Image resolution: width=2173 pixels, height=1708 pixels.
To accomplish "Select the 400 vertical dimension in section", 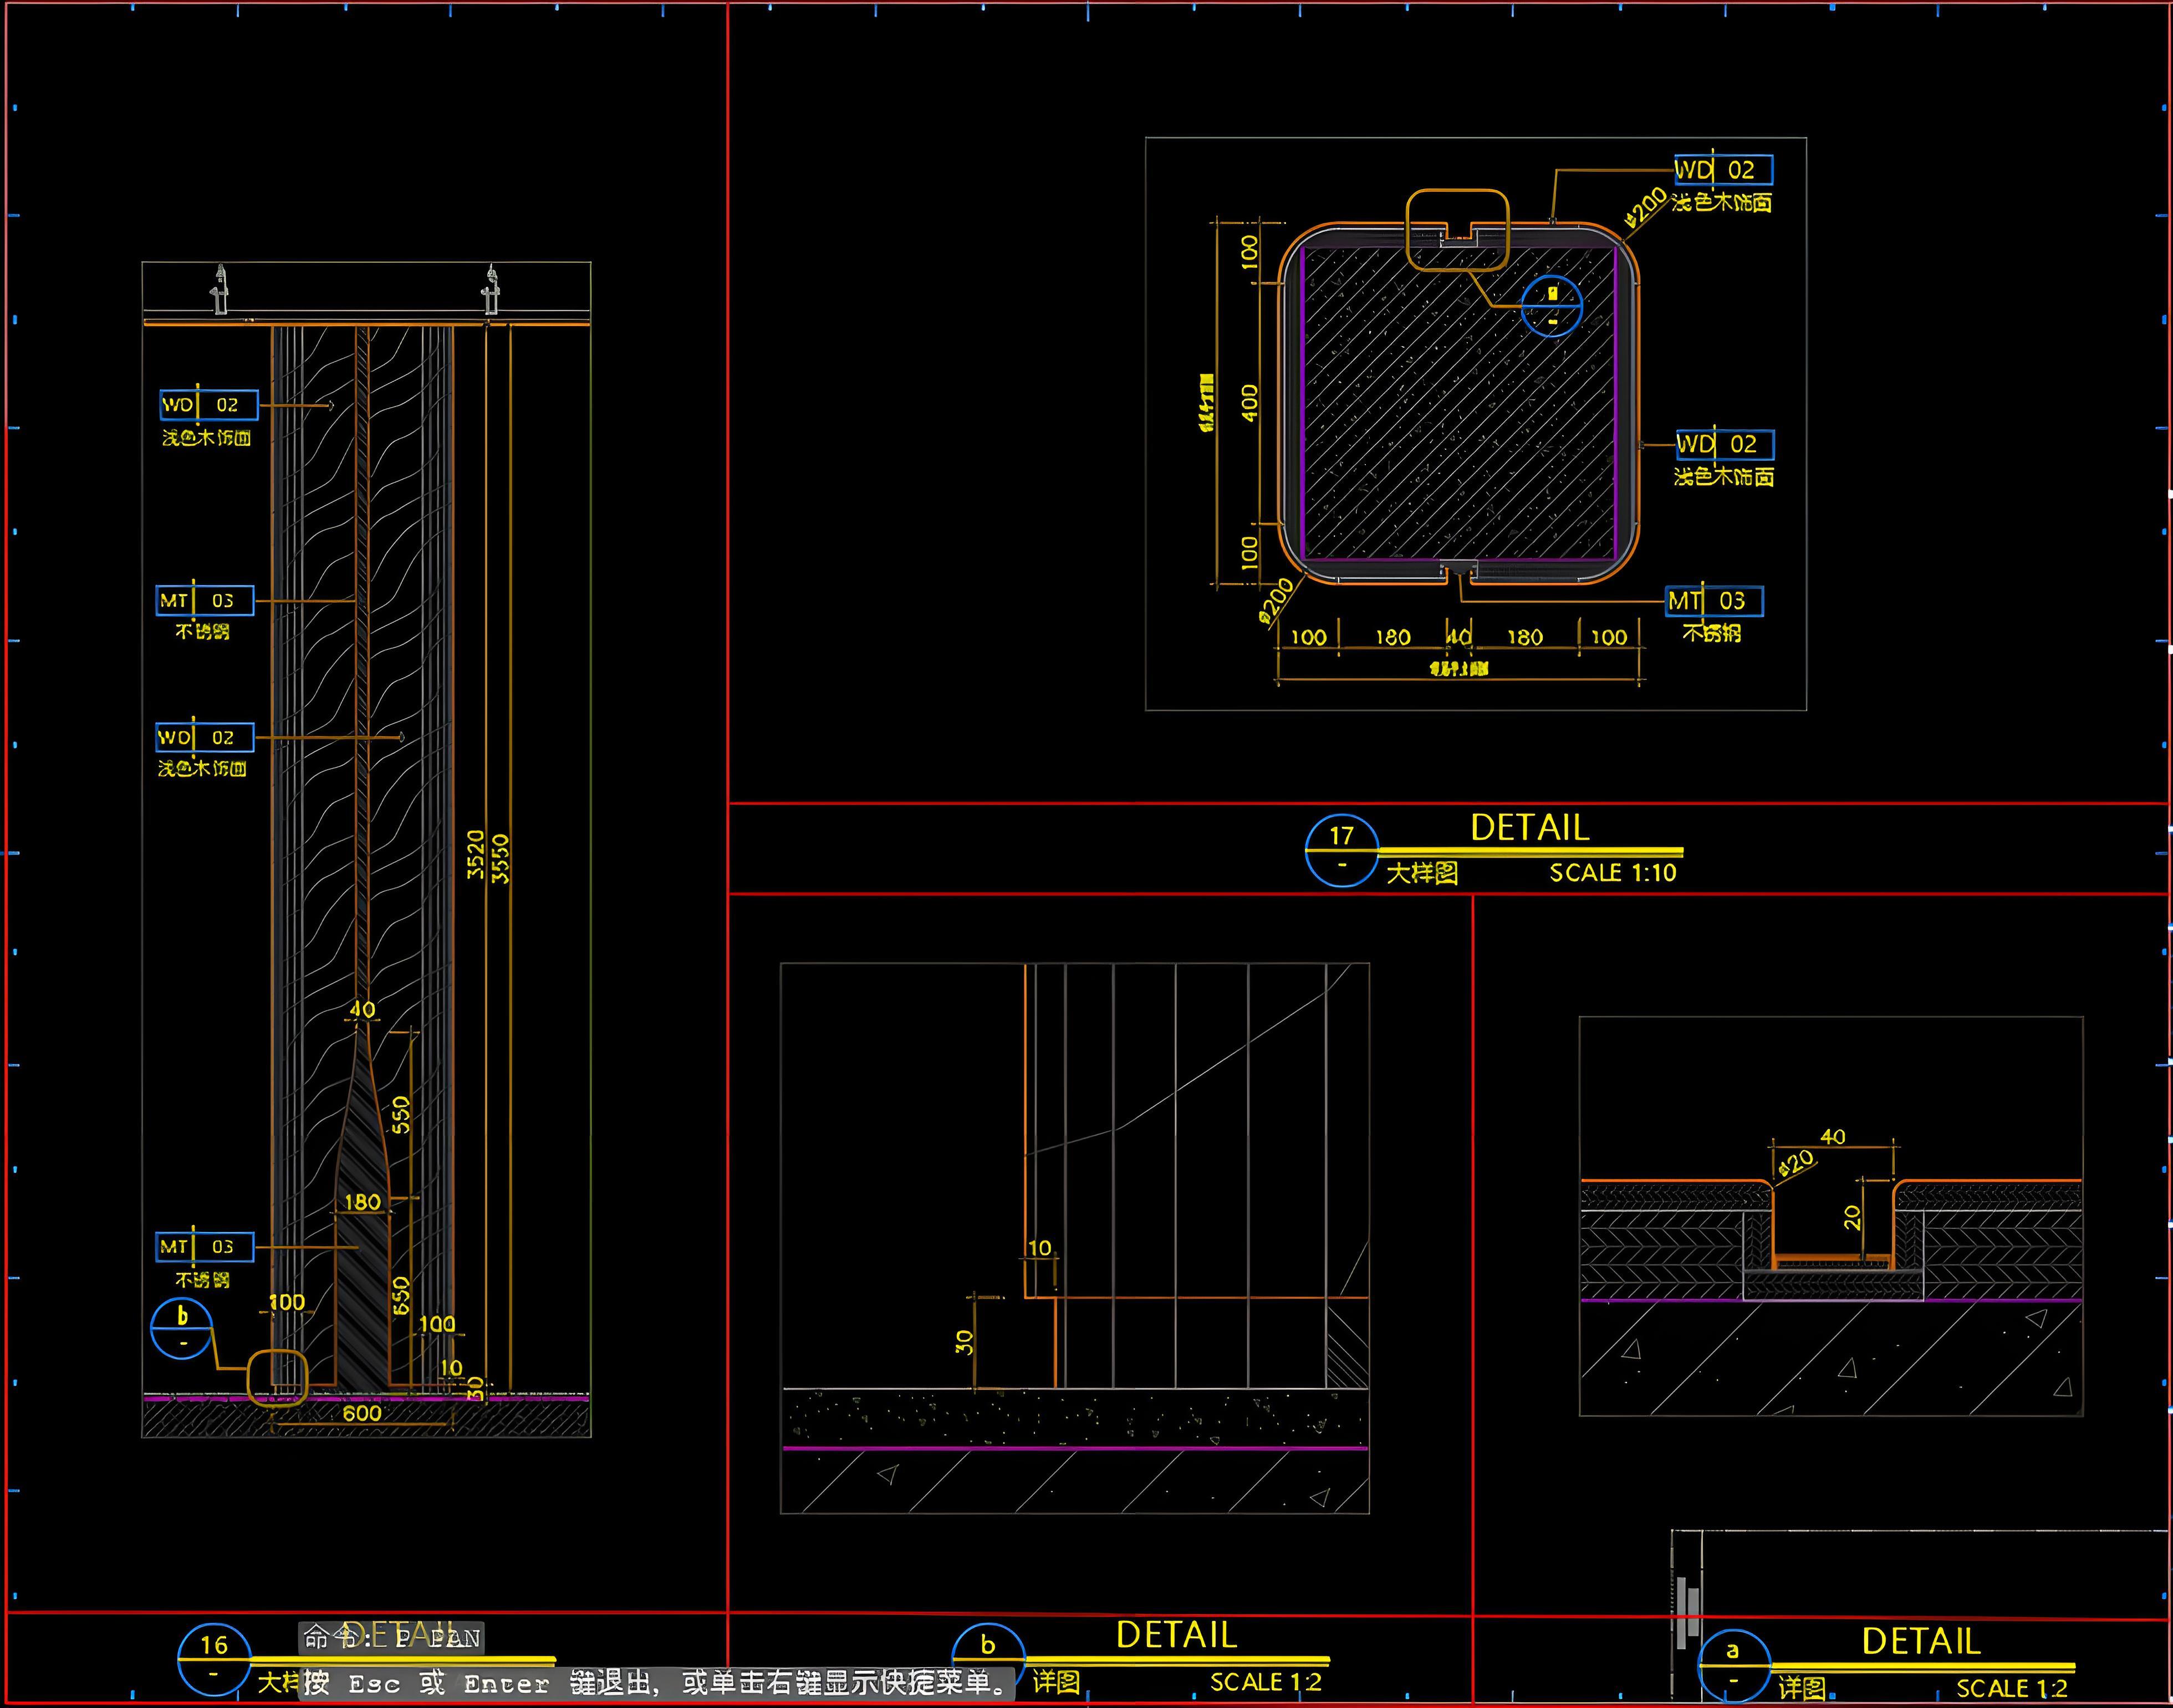I will 1249,403.
